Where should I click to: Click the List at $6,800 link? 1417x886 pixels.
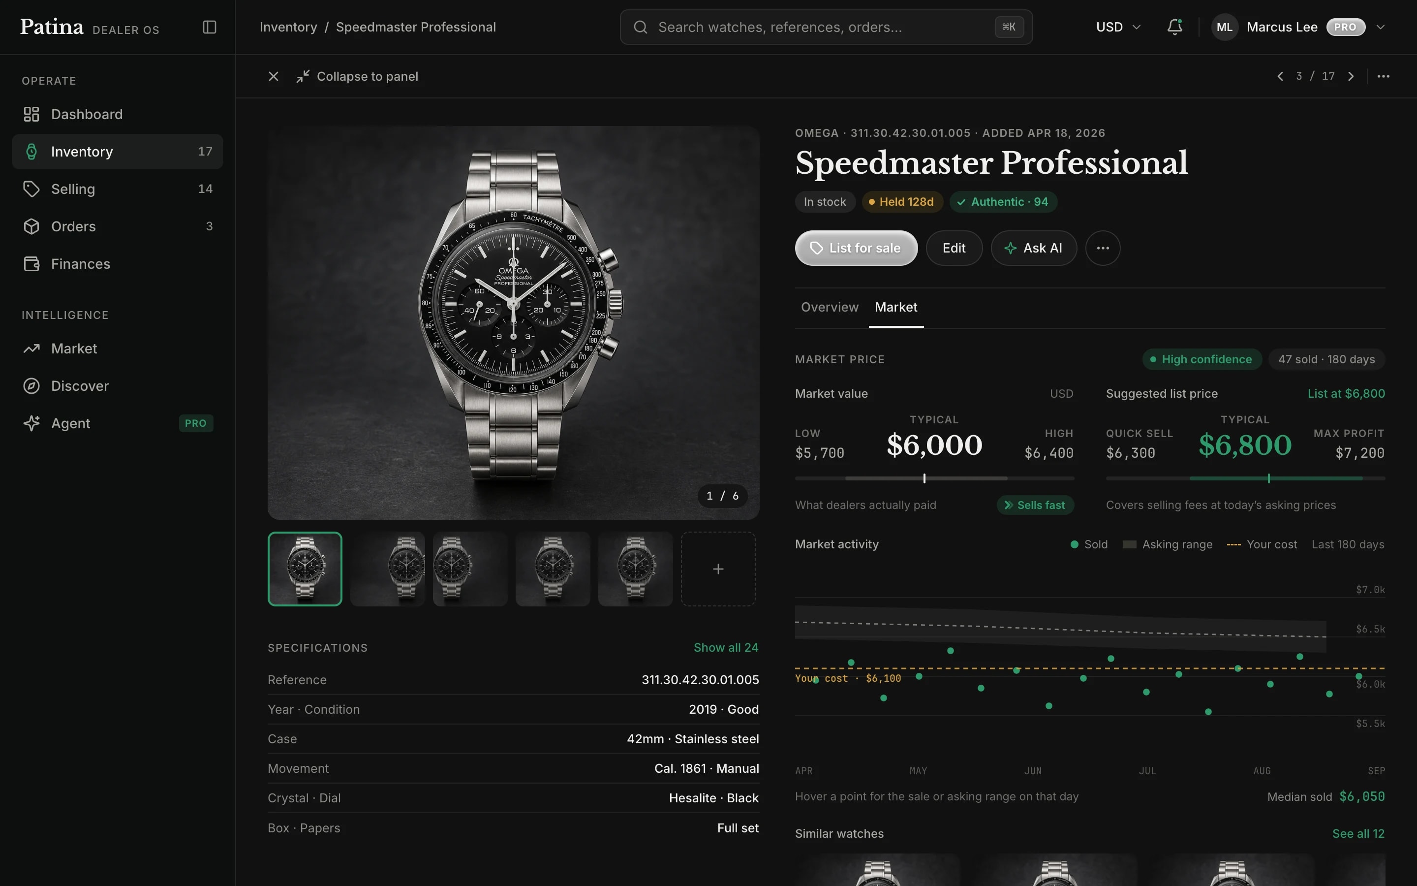[1346, 394]
